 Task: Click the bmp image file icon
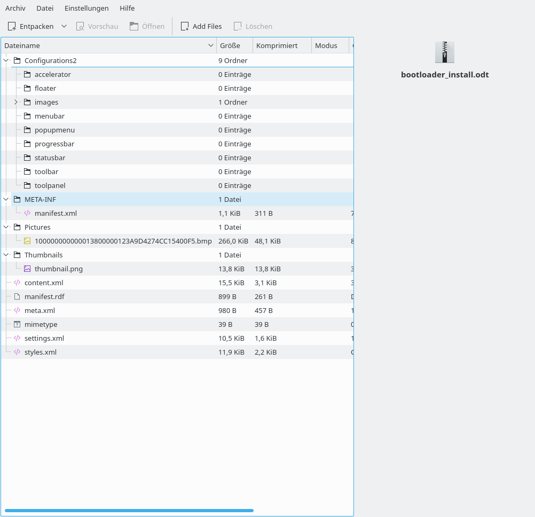[27, 241]
